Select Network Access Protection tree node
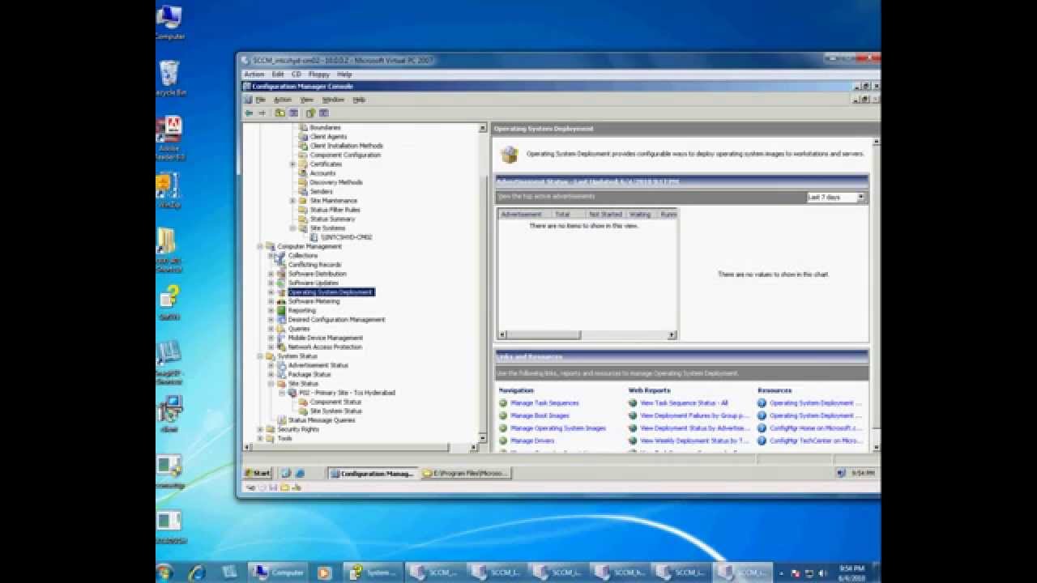The image size is (1037, 583). pos(325,347)
